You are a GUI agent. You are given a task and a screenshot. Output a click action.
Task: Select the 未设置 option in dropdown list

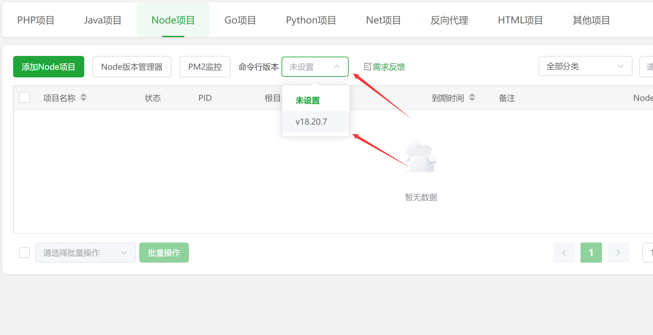point(308,100)
